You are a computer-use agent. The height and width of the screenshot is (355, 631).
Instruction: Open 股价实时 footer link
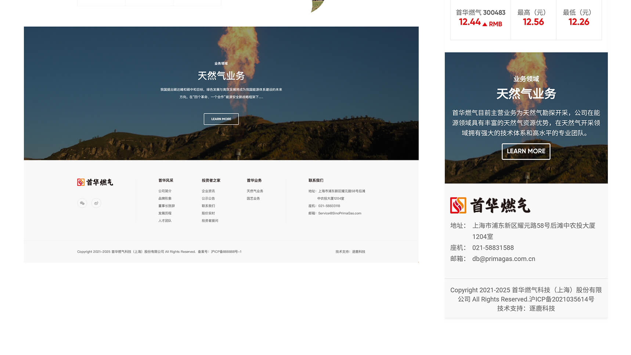208,213
